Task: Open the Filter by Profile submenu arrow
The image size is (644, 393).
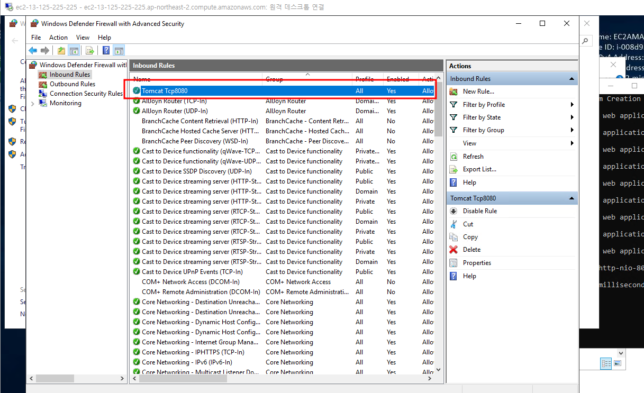Action: (x=572, y=105)
